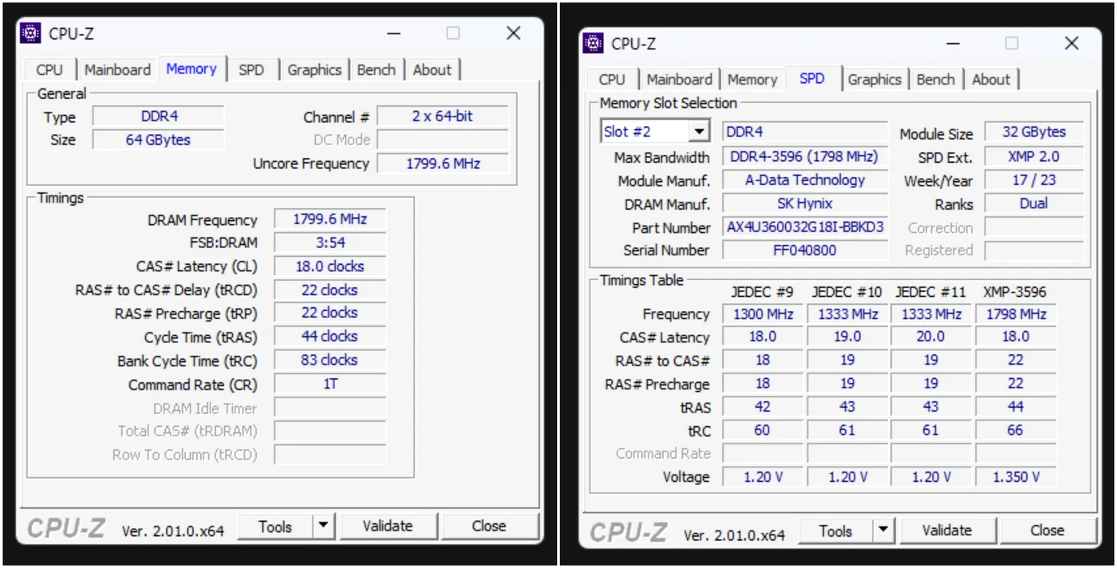Click the Module Size 32 GBytes value
Screen dimensions: 1117x568
[x=1034, y=132]
